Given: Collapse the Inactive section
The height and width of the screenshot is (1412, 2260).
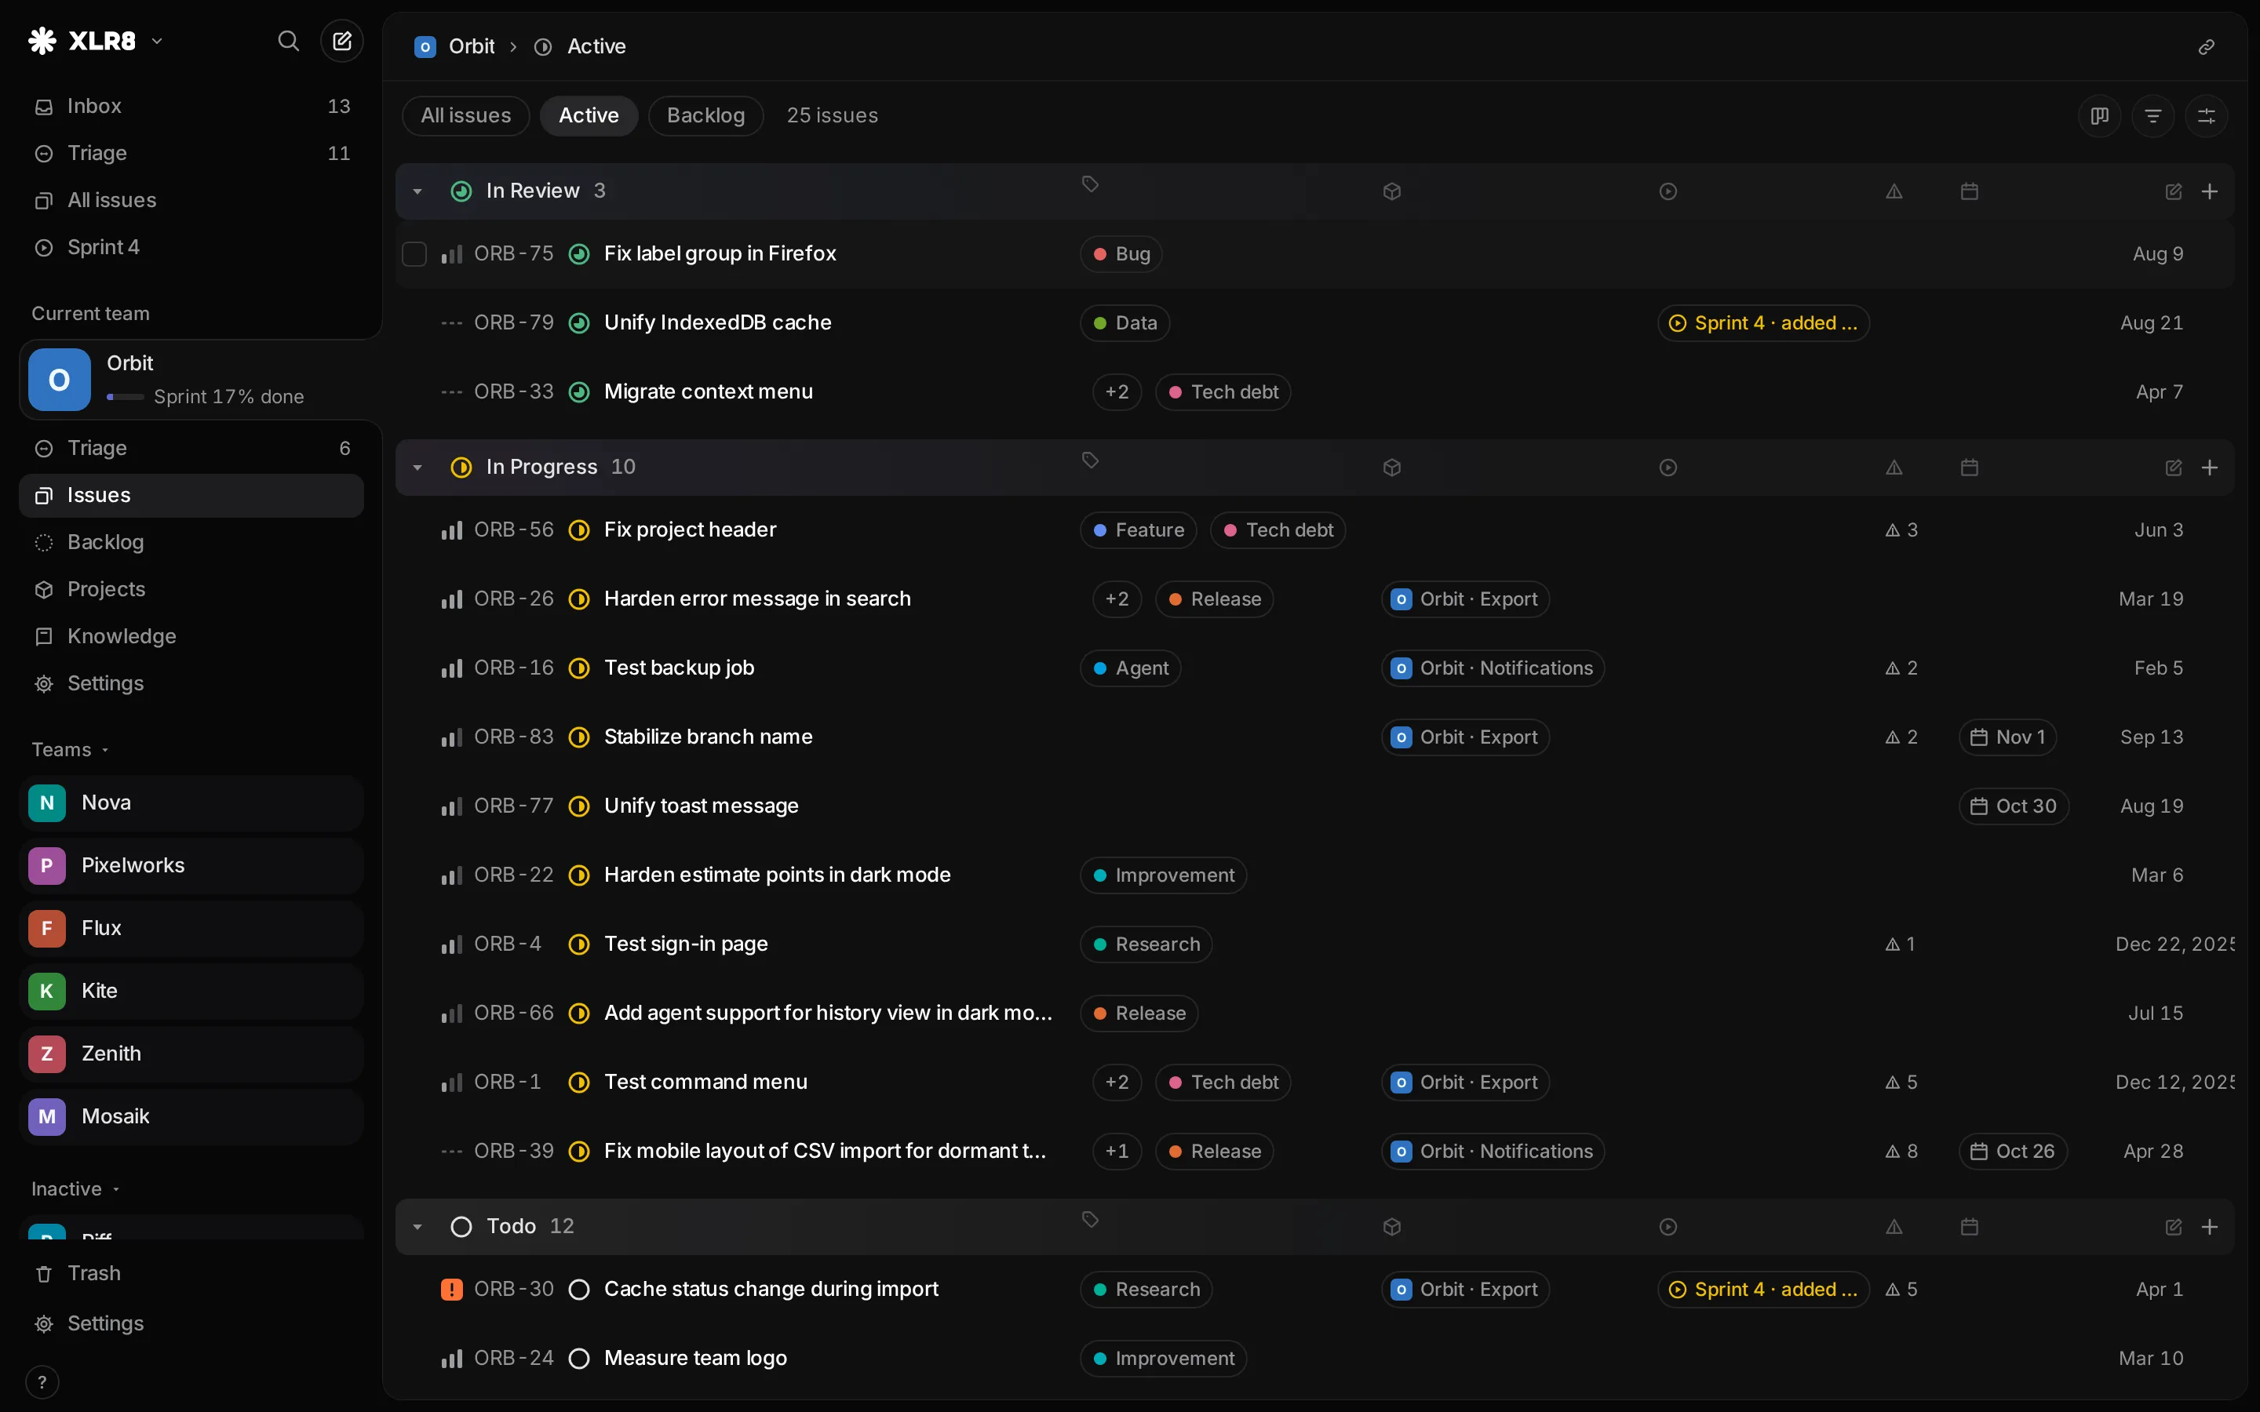Looking at the screenshot, I should pos(75,1188).
